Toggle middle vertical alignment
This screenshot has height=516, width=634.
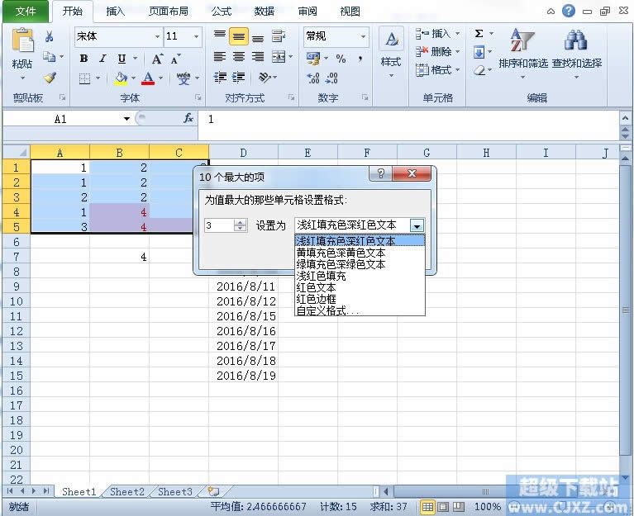pyautogui.click(x=239, y=36)
